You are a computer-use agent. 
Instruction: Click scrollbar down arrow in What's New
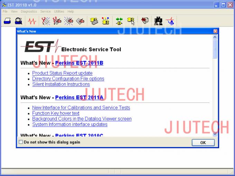click(215, 134)
